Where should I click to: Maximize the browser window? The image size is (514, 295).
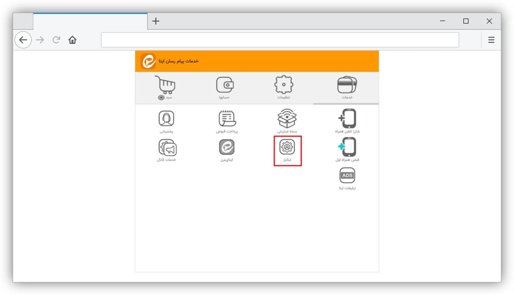(466, 21)
